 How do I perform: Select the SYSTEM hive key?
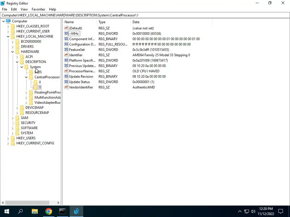[27, 133]
